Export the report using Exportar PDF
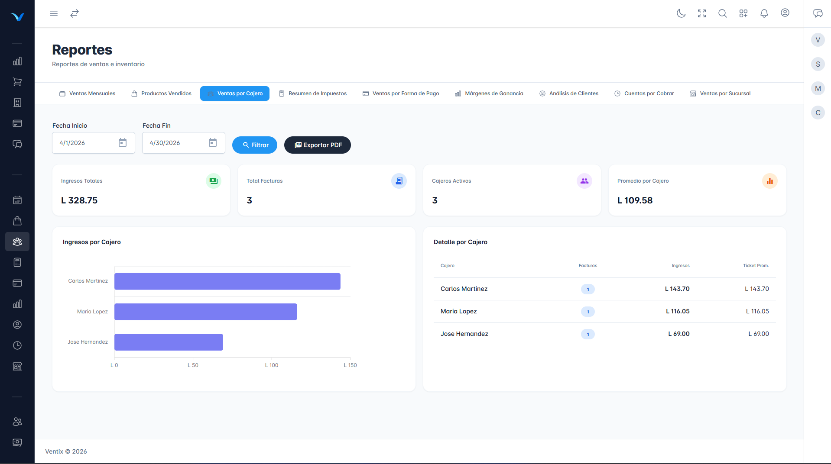This screenshot has height=464, width=831. 317,145
